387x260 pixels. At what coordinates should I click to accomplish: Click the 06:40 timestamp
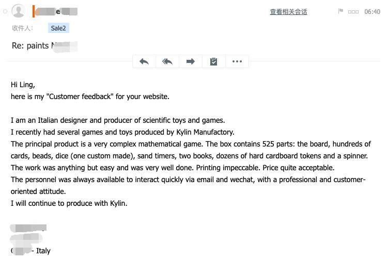coord(372,11)
